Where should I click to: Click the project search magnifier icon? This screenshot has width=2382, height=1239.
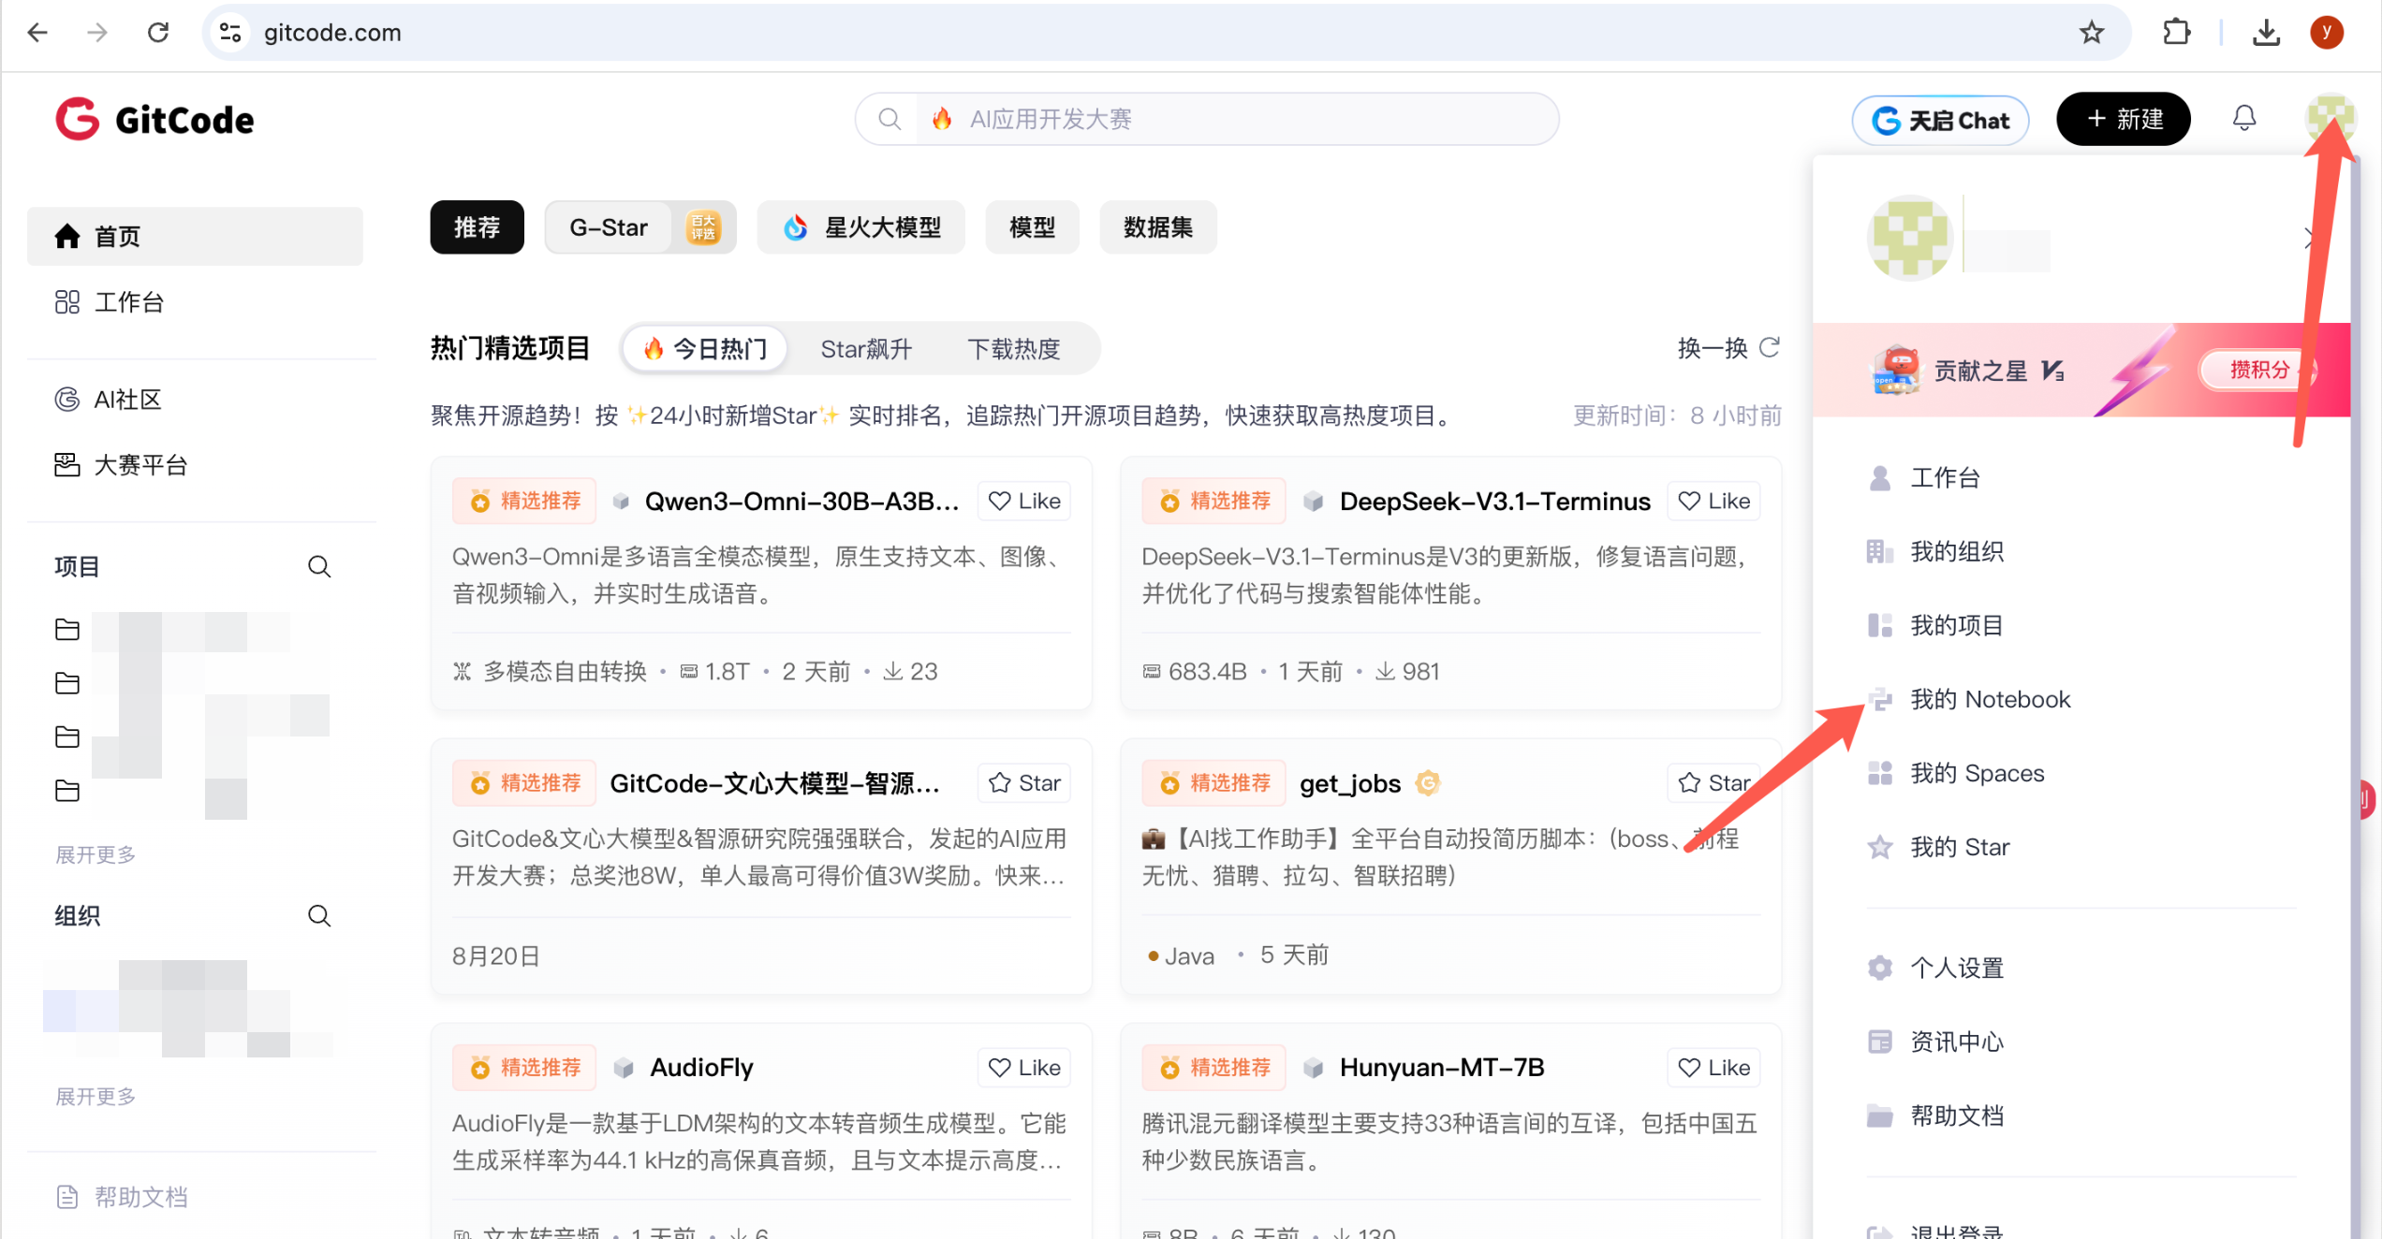pos(319,566)
